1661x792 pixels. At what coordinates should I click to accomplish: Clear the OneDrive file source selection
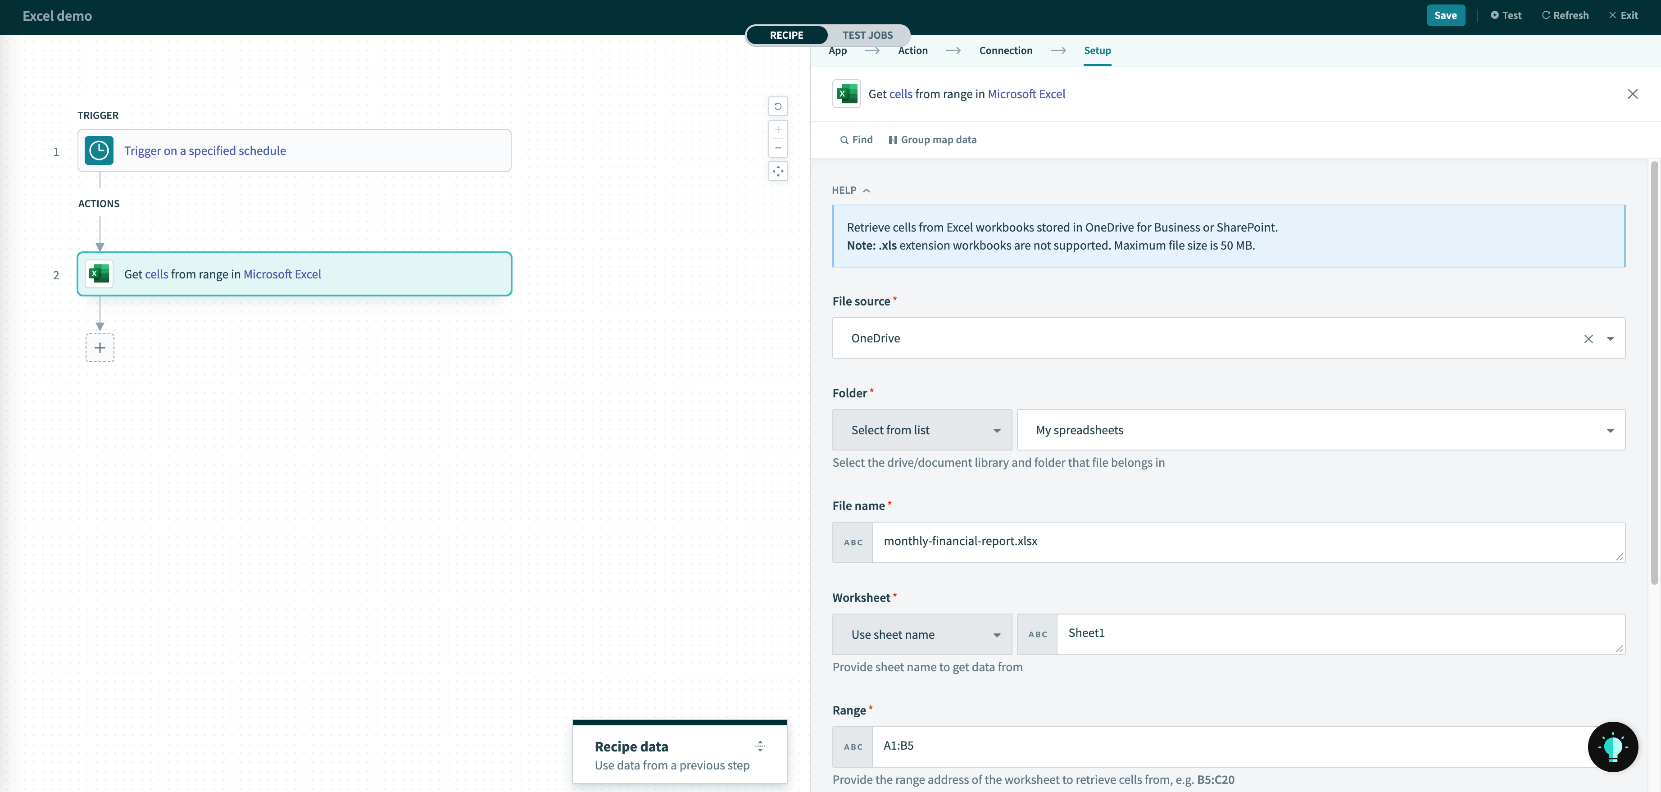1588,339
